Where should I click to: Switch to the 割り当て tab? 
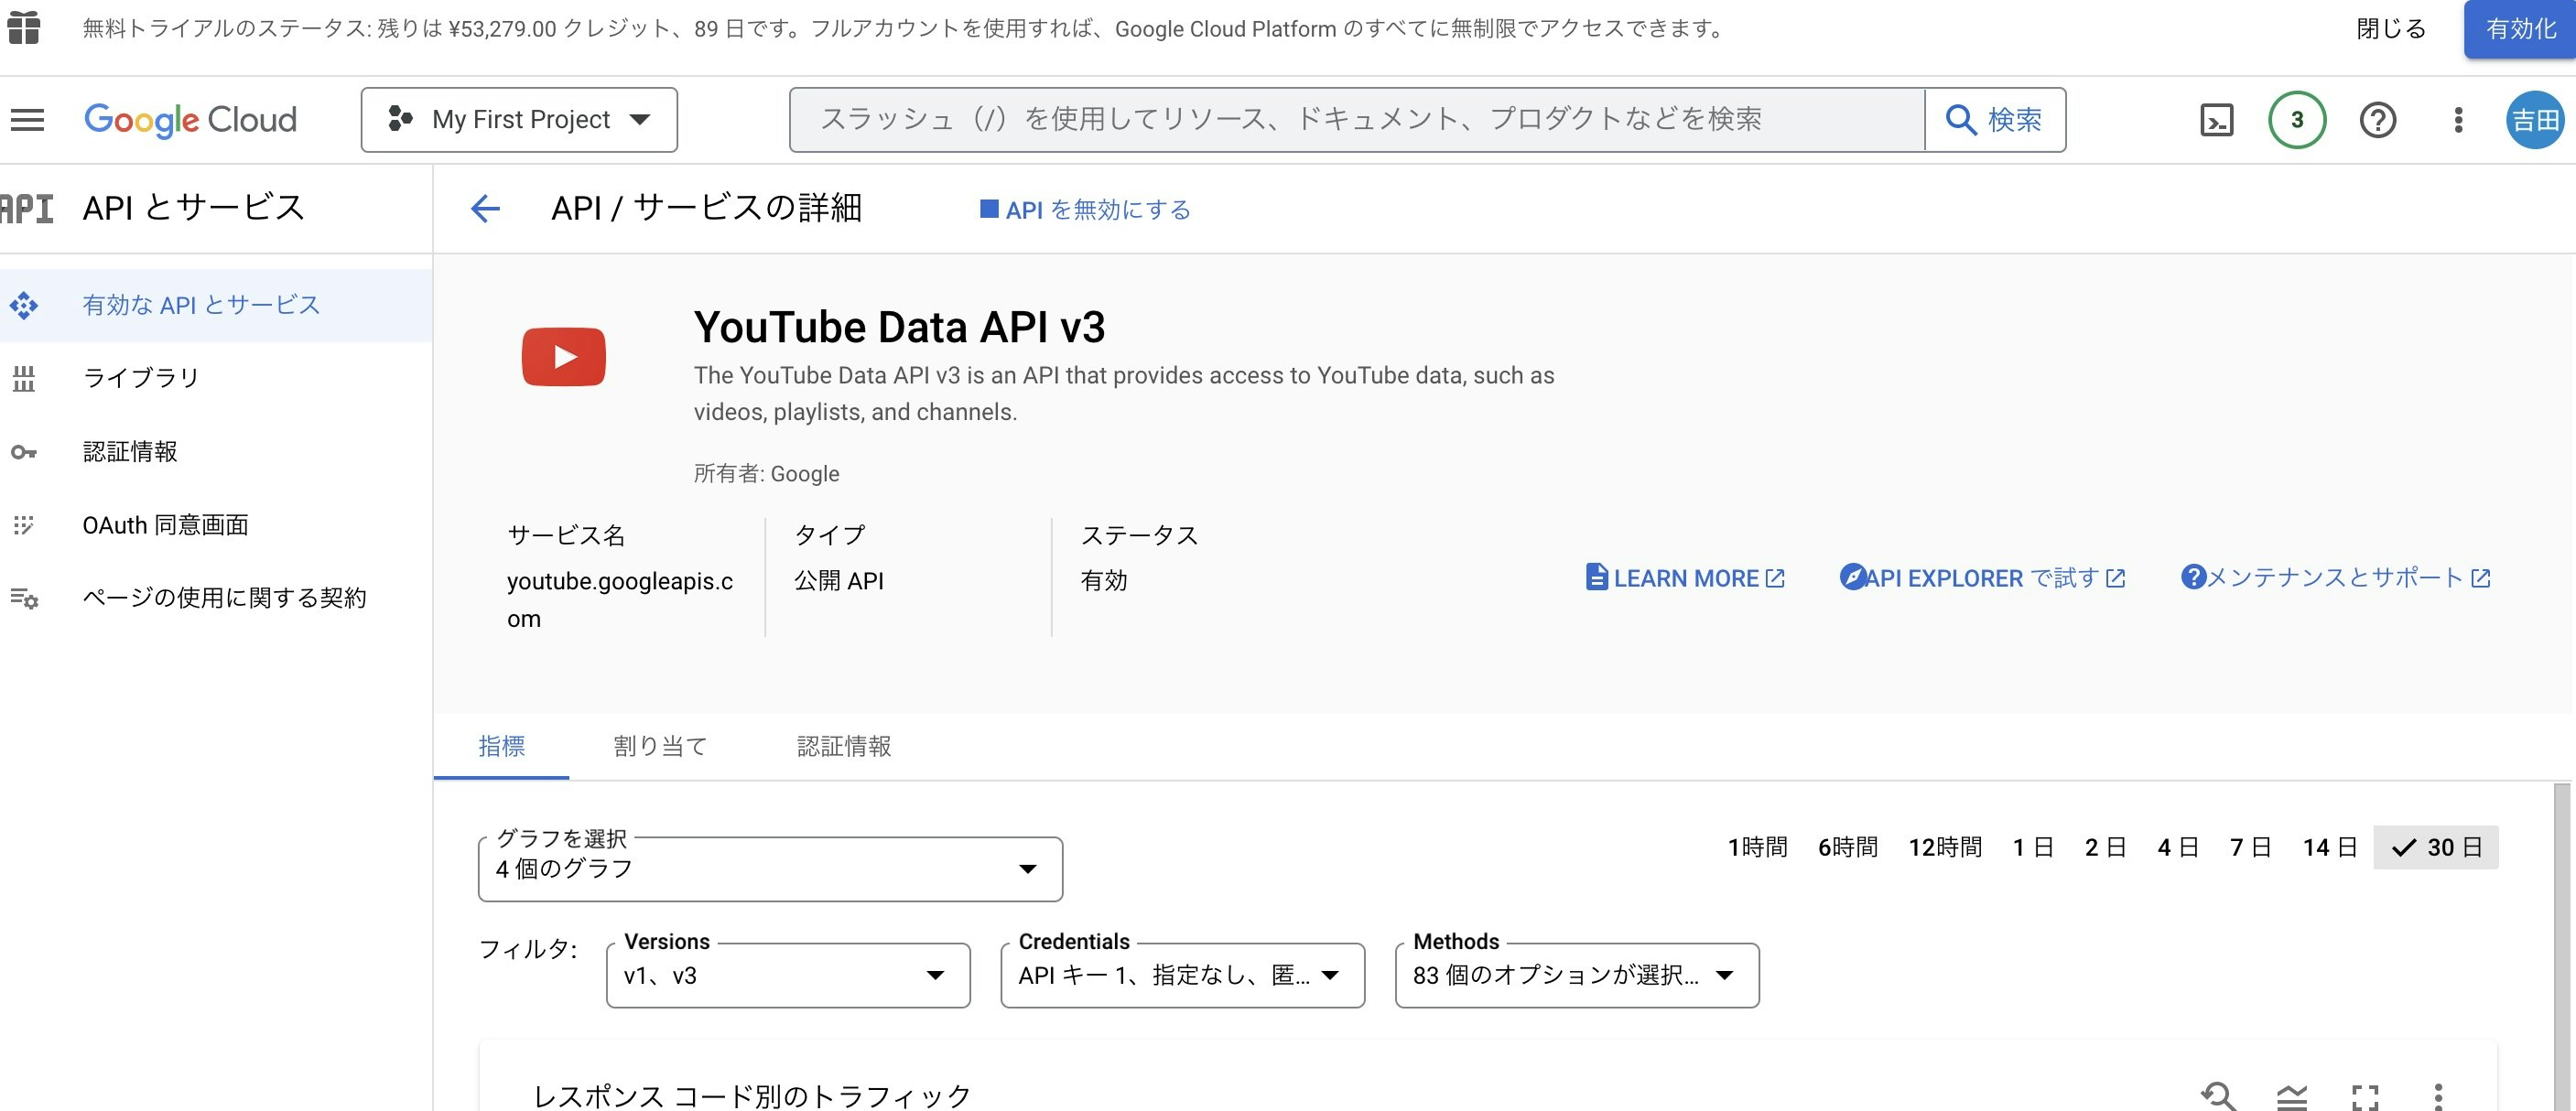pyautogui.click(x=659, y=746)
